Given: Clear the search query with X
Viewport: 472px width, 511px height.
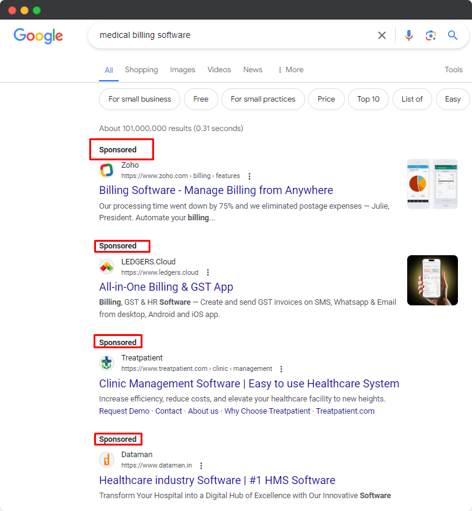Looking at the screenshot, I should (x=382, y=35).
